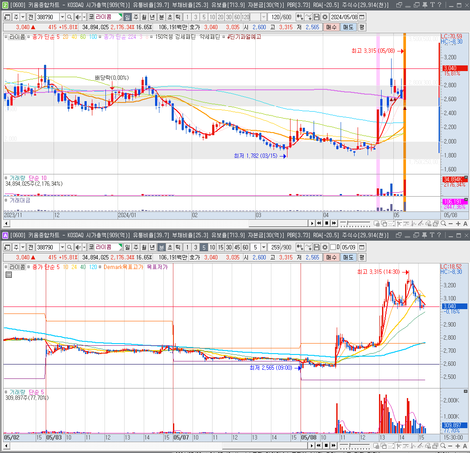The height and width of the screenshot is (453, 470).
Task: Select tick (틱) period in bottom chart
Action: point(178,247)
